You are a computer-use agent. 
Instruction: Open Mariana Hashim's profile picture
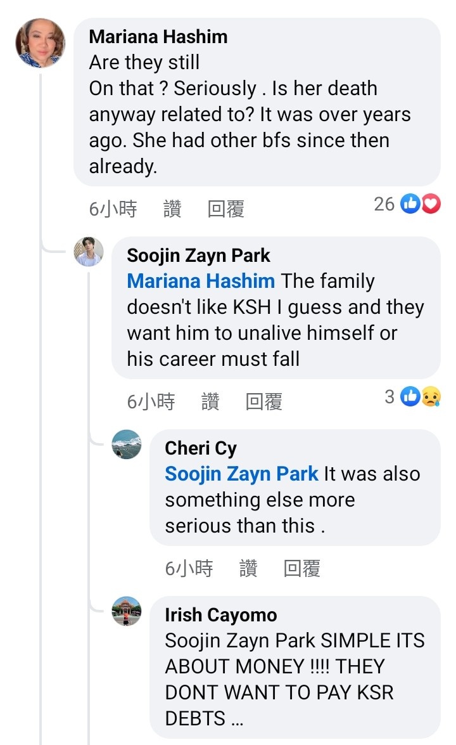point(40,43)
